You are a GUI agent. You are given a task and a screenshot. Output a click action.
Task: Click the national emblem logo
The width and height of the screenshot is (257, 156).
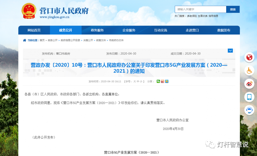click(x=29, y=11)
